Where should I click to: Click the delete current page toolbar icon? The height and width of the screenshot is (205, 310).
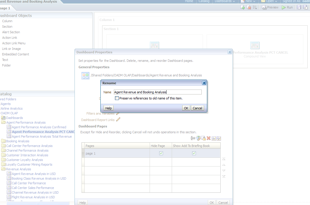pos(249,8)
